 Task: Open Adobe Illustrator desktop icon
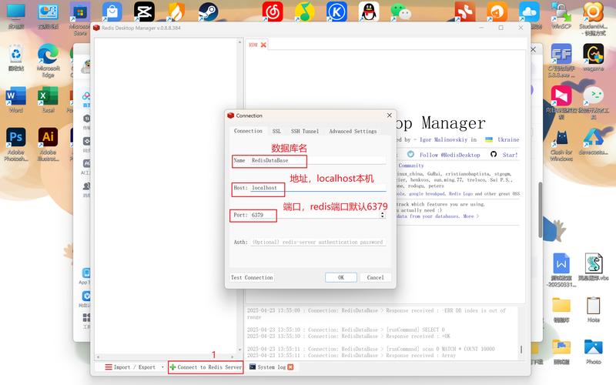(48, 144)
